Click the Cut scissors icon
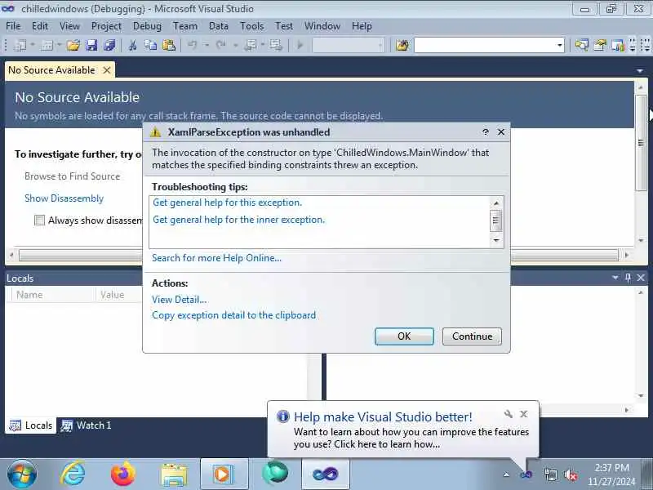653x490 pixels. click(133, 45)
